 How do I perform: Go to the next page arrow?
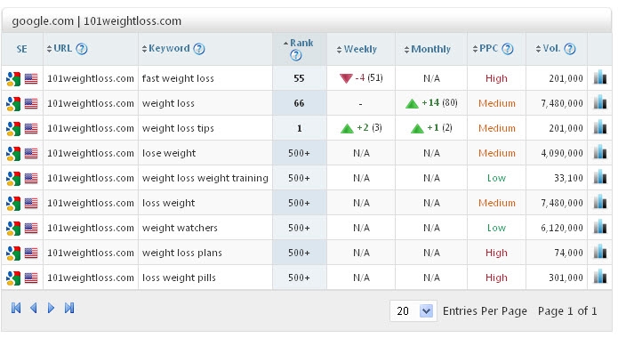[51, 308]
